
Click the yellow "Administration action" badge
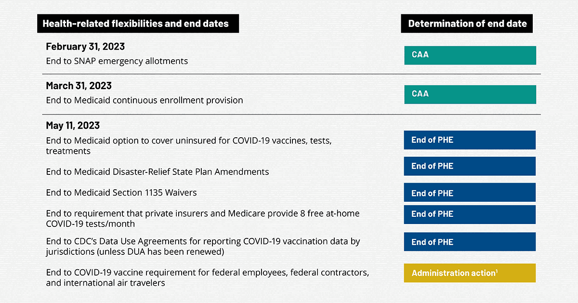(470, 273)
